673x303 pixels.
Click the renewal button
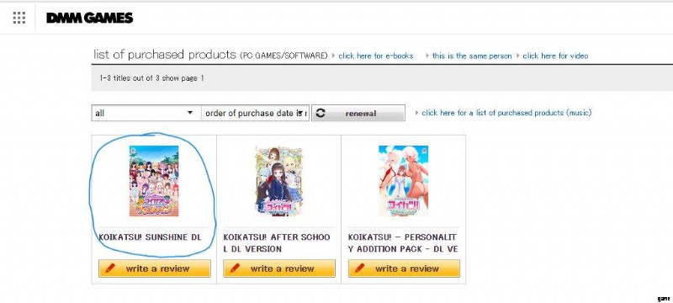(358, 113)
